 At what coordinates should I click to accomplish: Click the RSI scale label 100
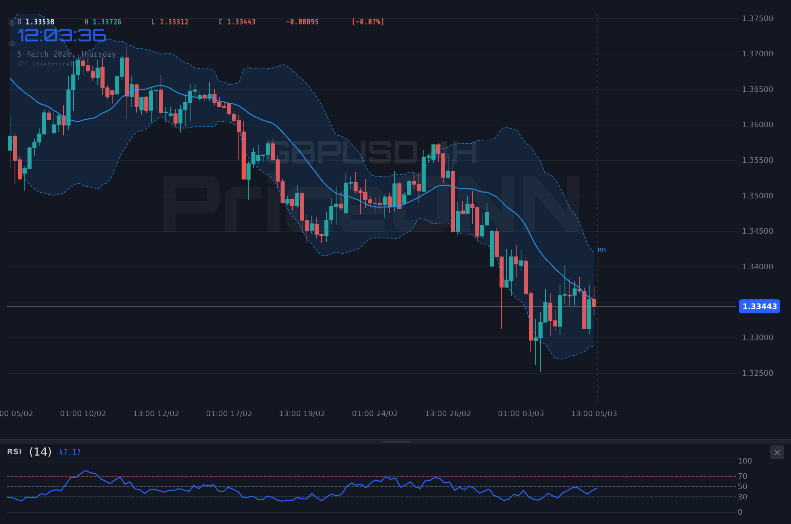pyautogui.click(x=745, y=461)
